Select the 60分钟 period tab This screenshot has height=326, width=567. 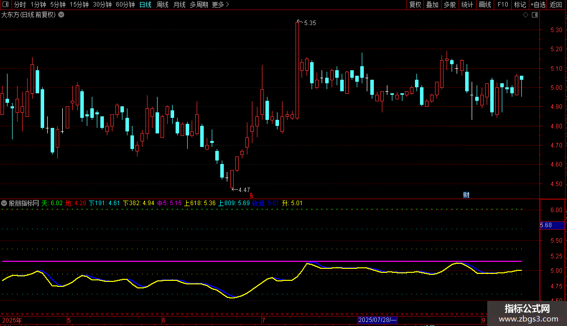pyautogui.click(x=125, y=5)
